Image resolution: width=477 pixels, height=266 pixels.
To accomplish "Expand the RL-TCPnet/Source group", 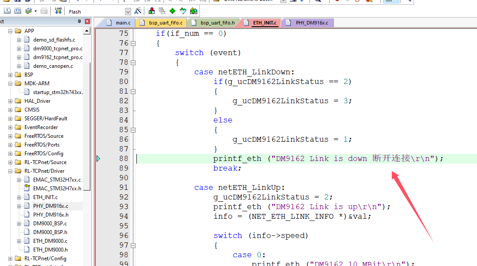I will pos(10,162).
